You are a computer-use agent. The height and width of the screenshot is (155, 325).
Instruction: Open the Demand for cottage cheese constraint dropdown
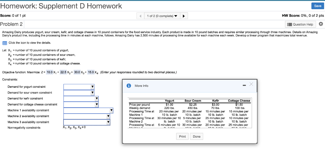tap(81, 105)
